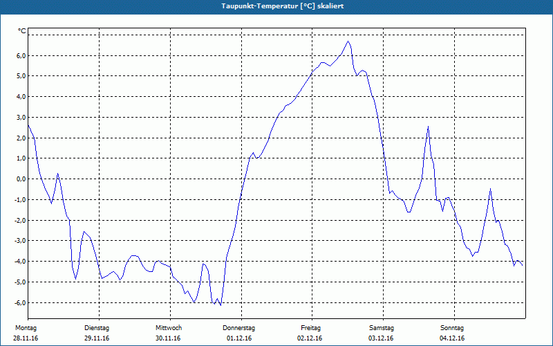Screen dimensions: 553x346
Task: Click the Samstag day label
Action: pyautogui.click(x=382, y=328)
